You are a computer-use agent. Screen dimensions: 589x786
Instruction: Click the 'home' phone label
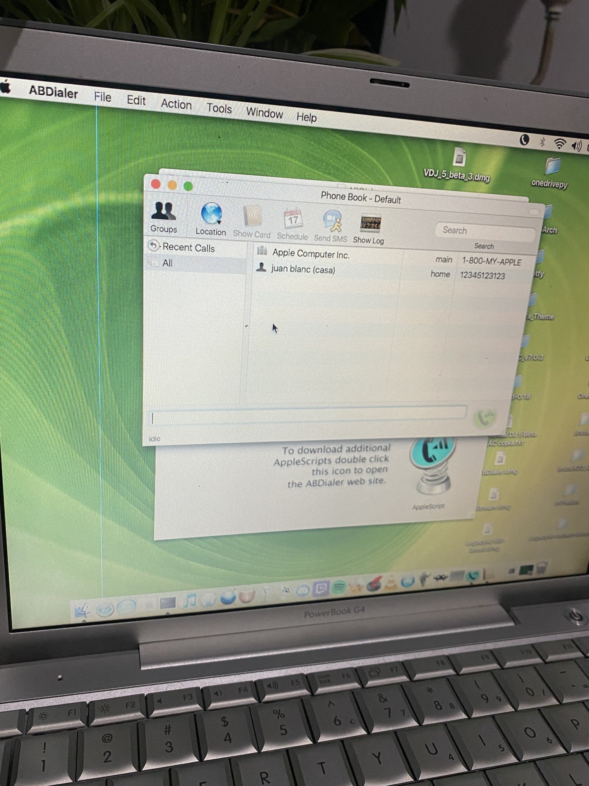440,274
